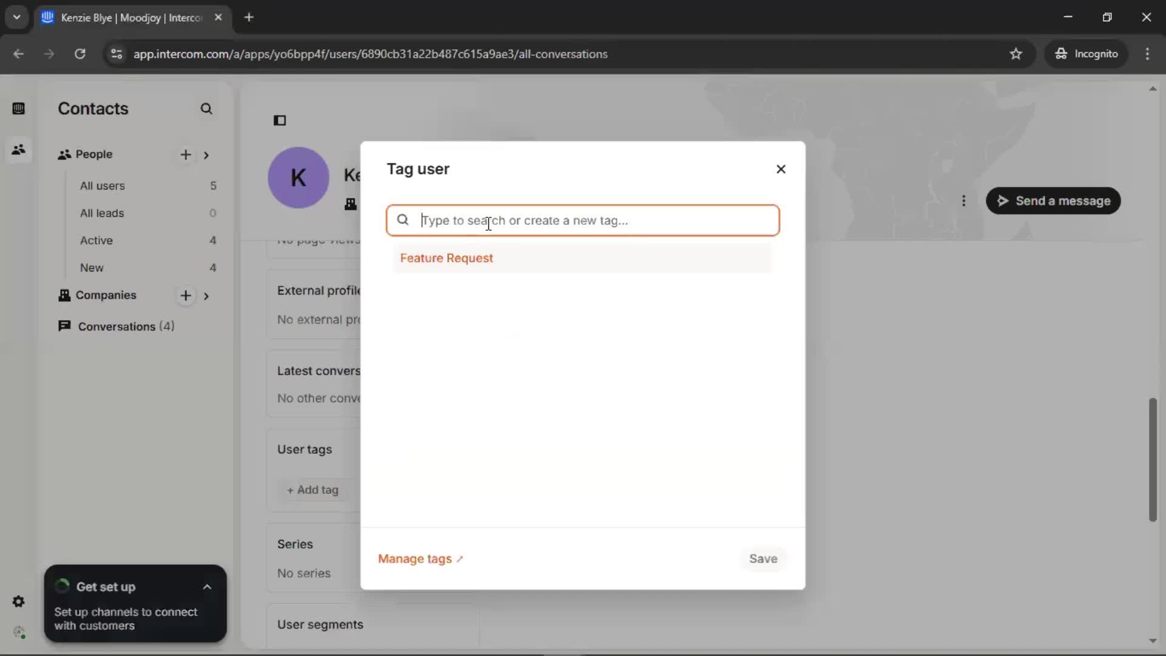Toggle the sidebar panel icon
The image size is (1166, 656).
point(280,120)
